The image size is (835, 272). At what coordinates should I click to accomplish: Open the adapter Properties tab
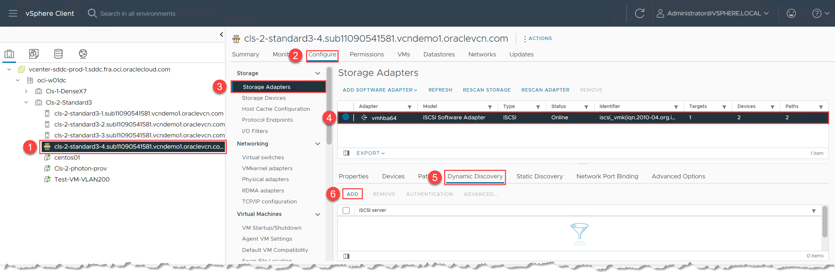pos(354,176)
